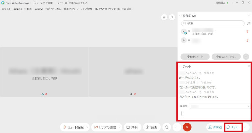This screenshot has height=133, width=252.
Task: Click the red end meeting button
Action: pos(187,127)
